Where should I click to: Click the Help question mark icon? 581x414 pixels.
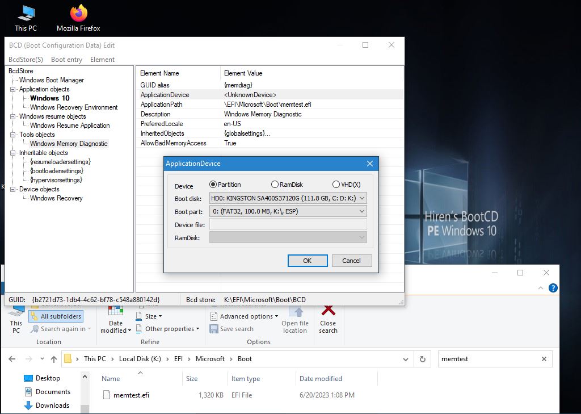pyautogui.click(x=553, y=288)
